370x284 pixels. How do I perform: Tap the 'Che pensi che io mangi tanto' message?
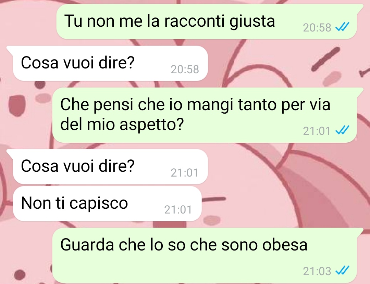(x=204, y=115)
